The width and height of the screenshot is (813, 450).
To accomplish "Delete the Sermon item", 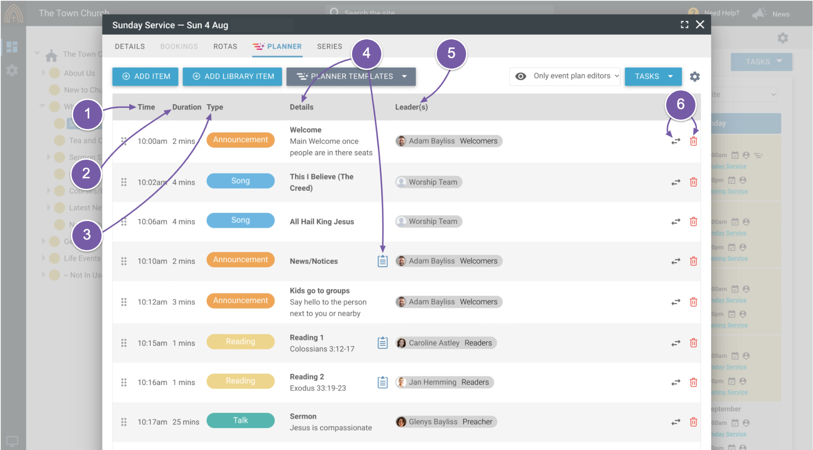I will pyautogui.click(x=693, y=422).
